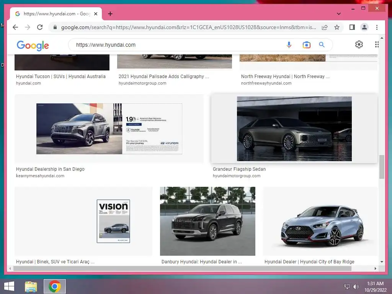
Task: Open a new tab with plus button
Action: click(110, 14)
